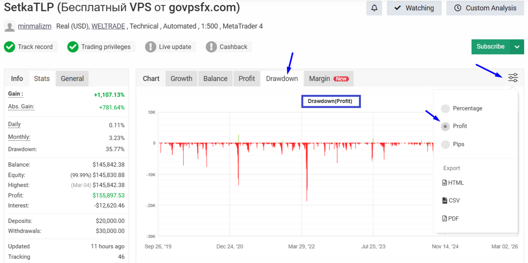The image size is (528, 263).
Task: Open the Drawdown chart tab
Action: click(x=282, y=79)
